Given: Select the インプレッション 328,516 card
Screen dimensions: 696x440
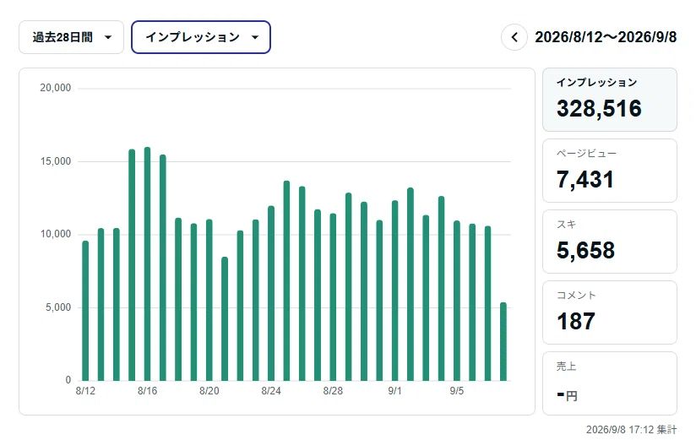Looking at the screenshot, I should pos(610,100).
